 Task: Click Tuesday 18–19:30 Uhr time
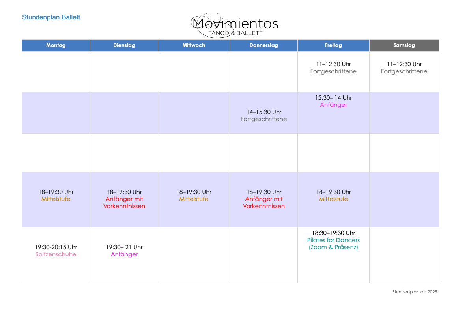point(124,192)
